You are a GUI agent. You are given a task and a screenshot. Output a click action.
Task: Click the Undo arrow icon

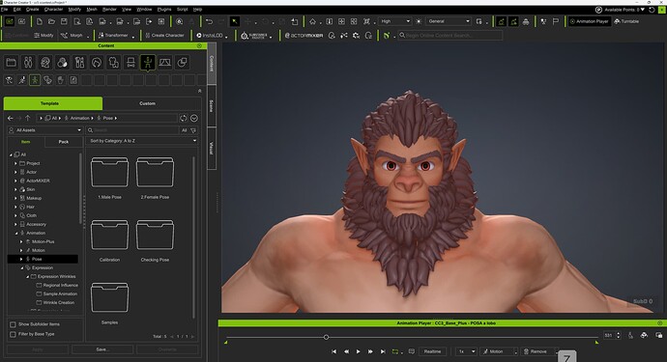click(209, 21)
